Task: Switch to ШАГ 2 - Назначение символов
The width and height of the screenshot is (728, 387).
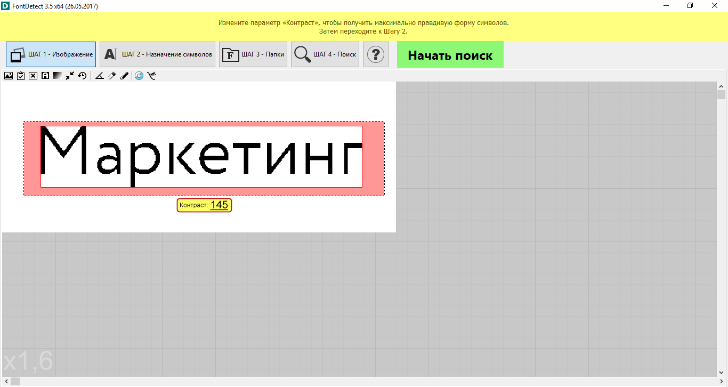Action: (157, 54)
